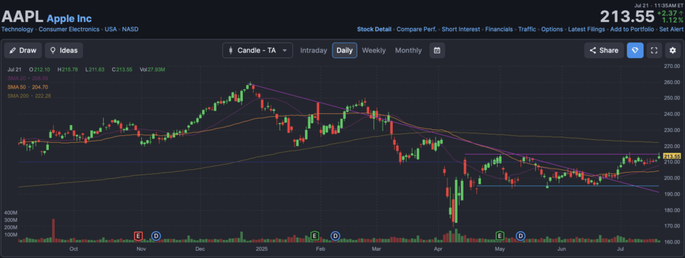Click the yellow 213.55 price axis tag
Screen dimensions: 685x258
point(672,156)
